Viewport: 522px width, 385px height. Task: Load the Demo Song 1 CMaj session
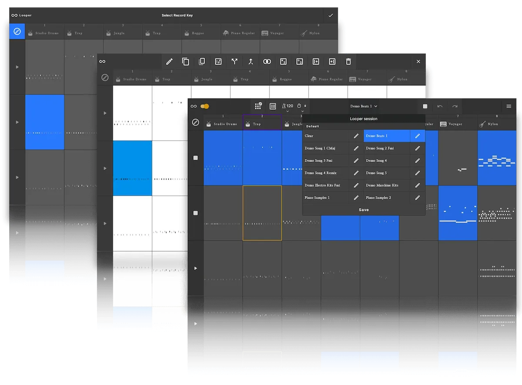click(x=326, y=148)
